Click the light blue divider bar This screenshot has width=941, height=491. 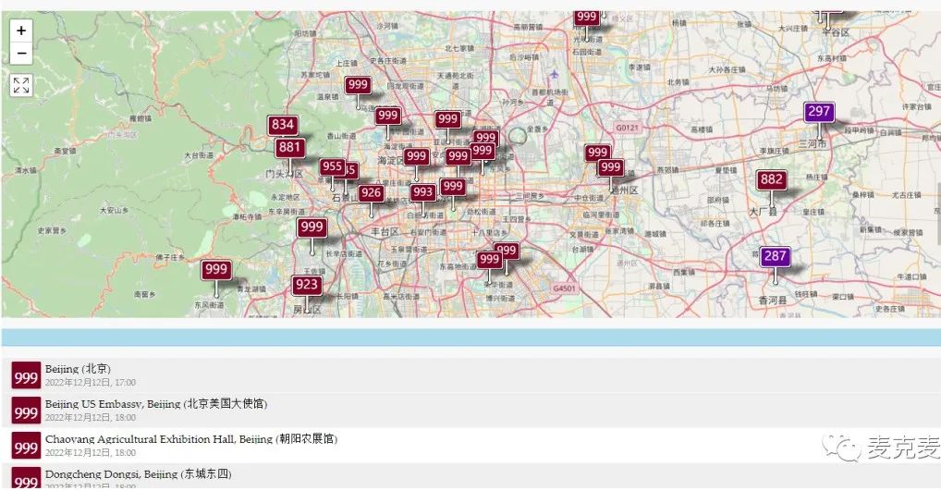pyautogui.click(x=470, y=338)
